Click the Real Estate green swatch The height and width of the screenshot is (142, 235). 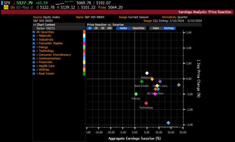pos(84,74)
